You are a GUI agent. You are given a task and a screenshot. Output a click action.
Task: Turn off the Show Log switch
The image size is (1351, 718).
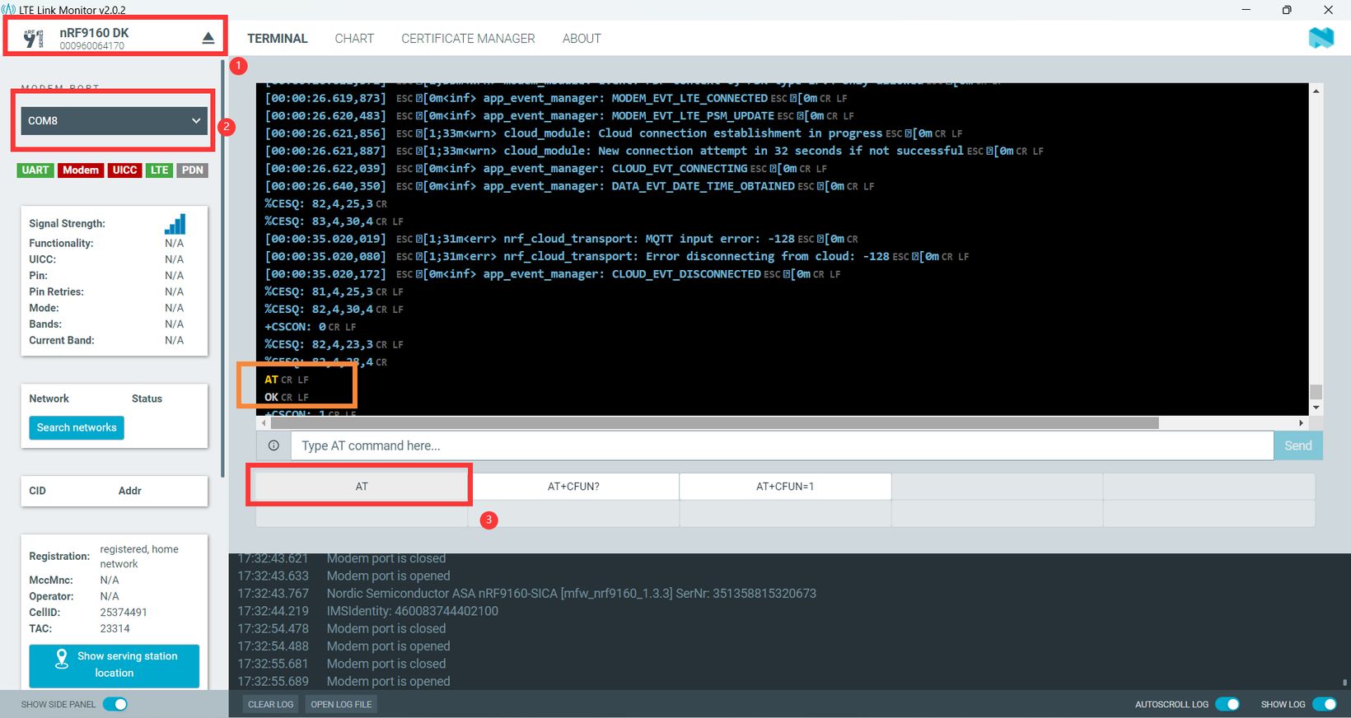1323,704
